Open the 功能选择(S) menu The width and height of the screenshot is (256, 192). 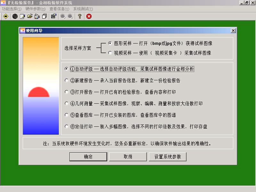pyautogui.click(x=12, y=9)
